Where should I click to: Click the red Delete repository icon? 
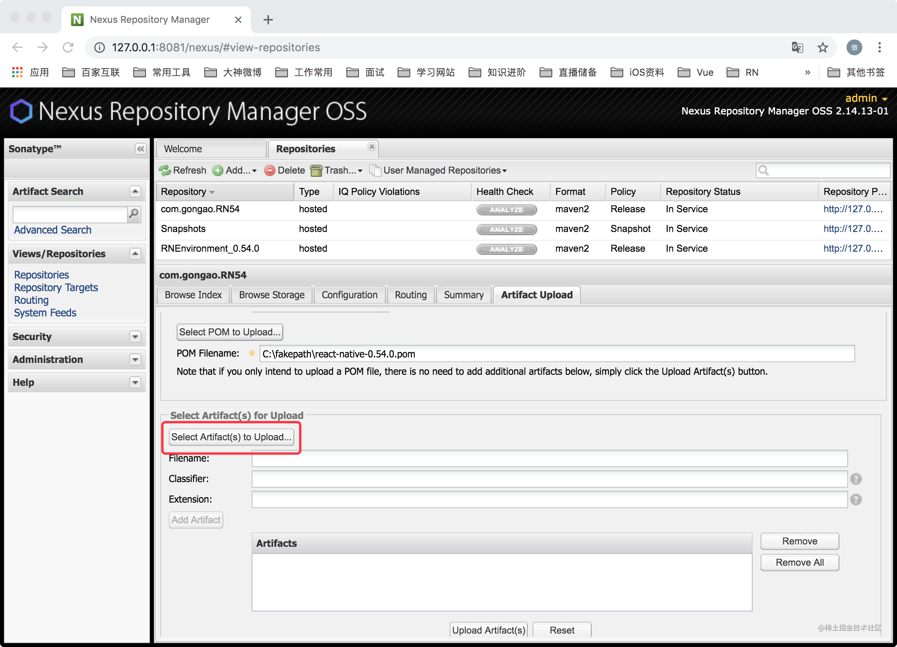tap(270, 170)
